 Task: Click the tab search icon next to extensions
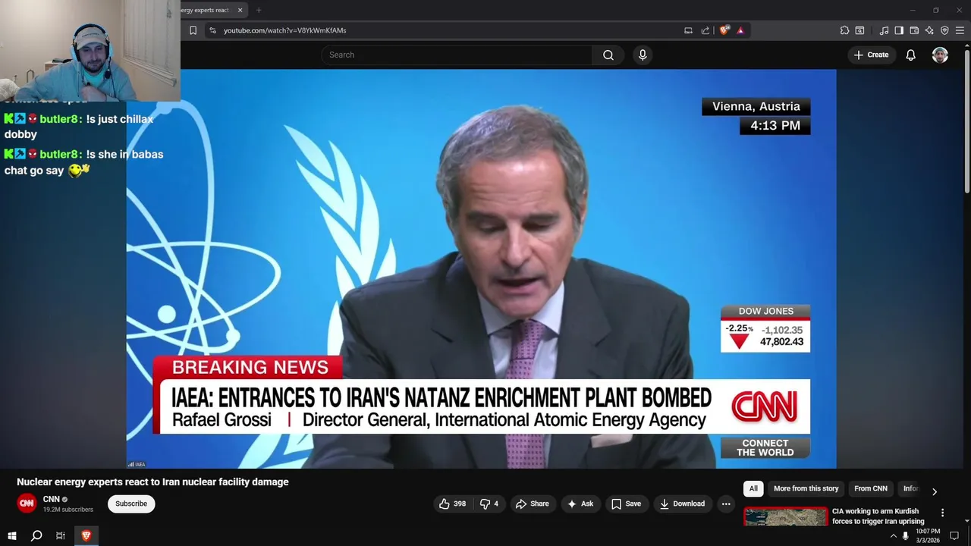tap(859, 30)
